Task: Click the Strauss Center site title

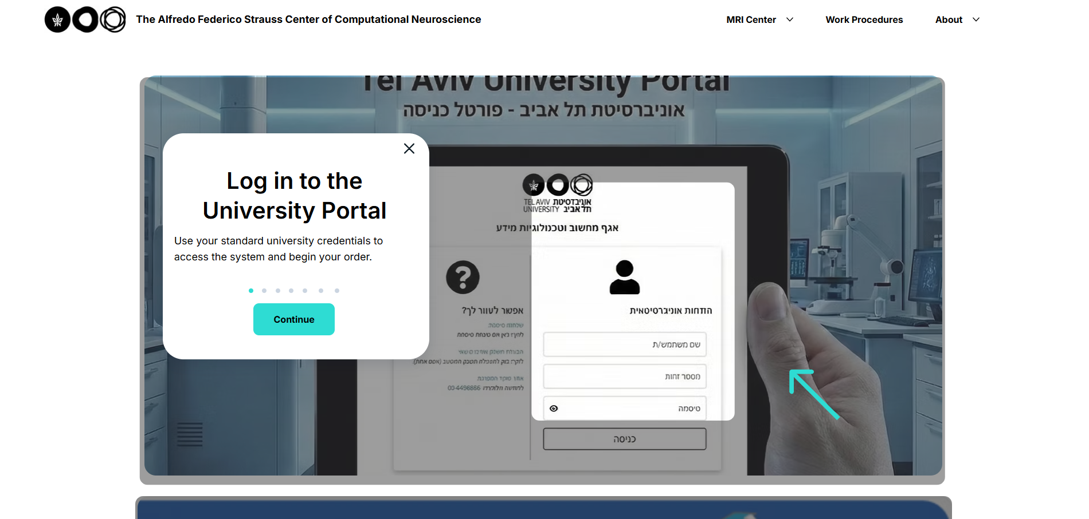Action: point(308,19)
